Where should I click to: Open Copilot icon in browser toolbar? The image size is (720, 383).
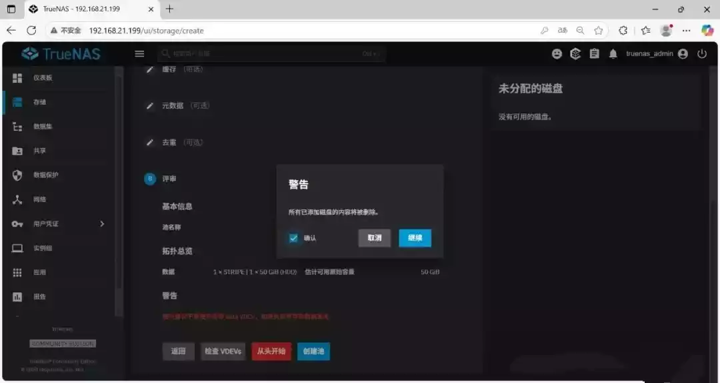[x=707, y=30]
